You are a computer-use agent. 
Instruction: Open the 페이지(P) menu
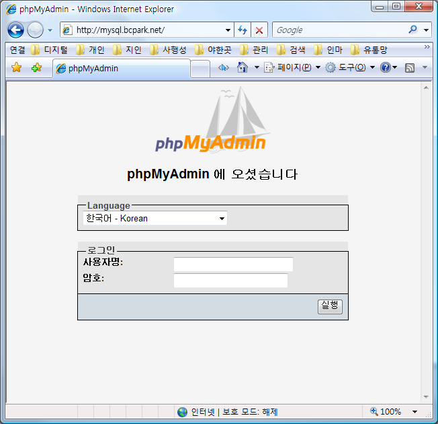tap(292, 67)
